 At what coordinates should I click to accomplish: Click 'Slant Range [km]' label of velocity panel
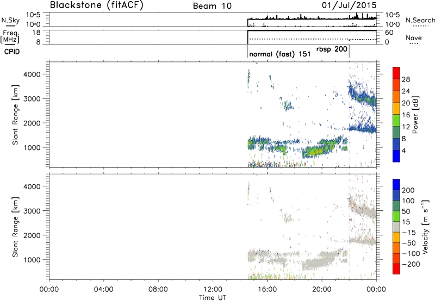click(15, 227)
